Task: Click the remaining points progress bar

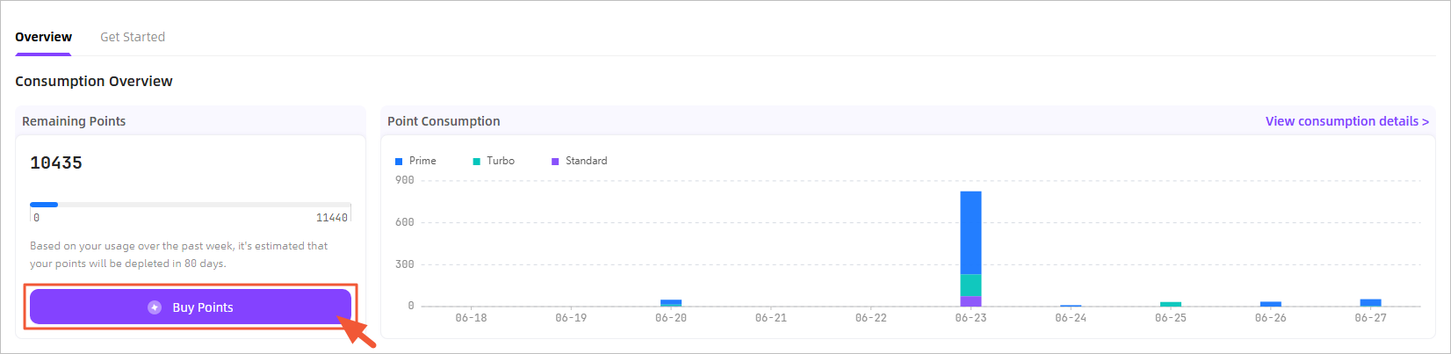Action: [191, 205]
